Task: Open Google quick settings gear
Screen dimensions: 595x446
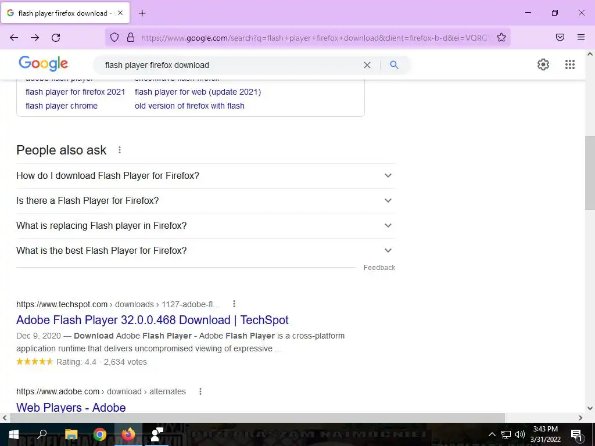Action: (x=543, y=64)
